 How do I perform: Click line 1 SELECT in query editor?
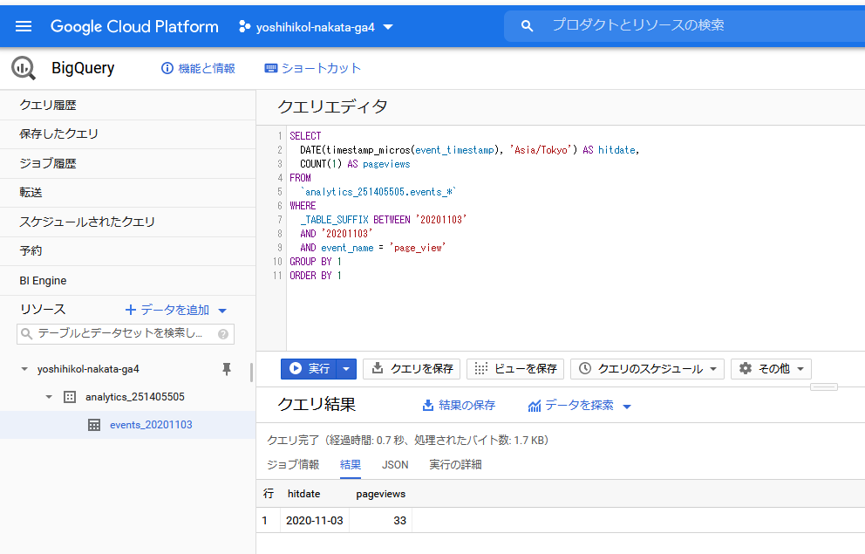(x=305, y=136)
